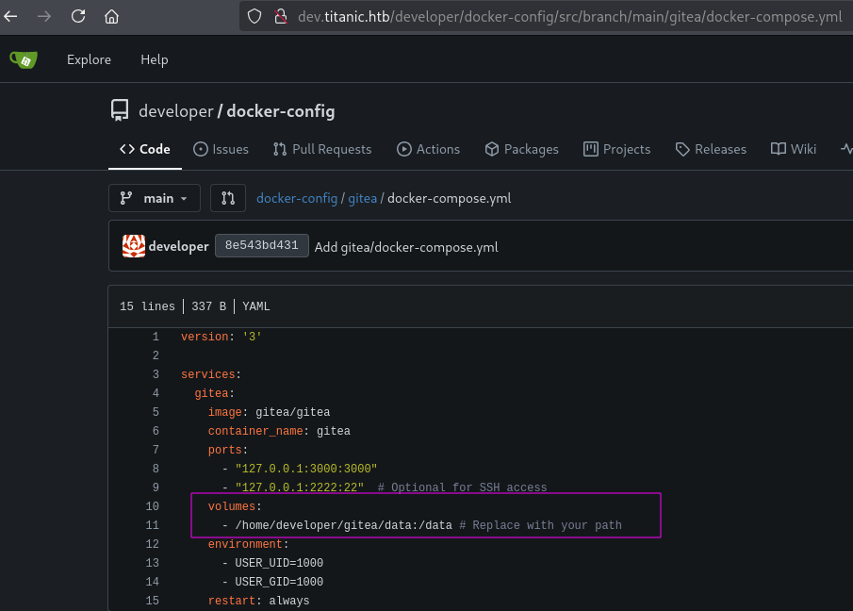Click the Gitea teacup logo

[24, 59]
